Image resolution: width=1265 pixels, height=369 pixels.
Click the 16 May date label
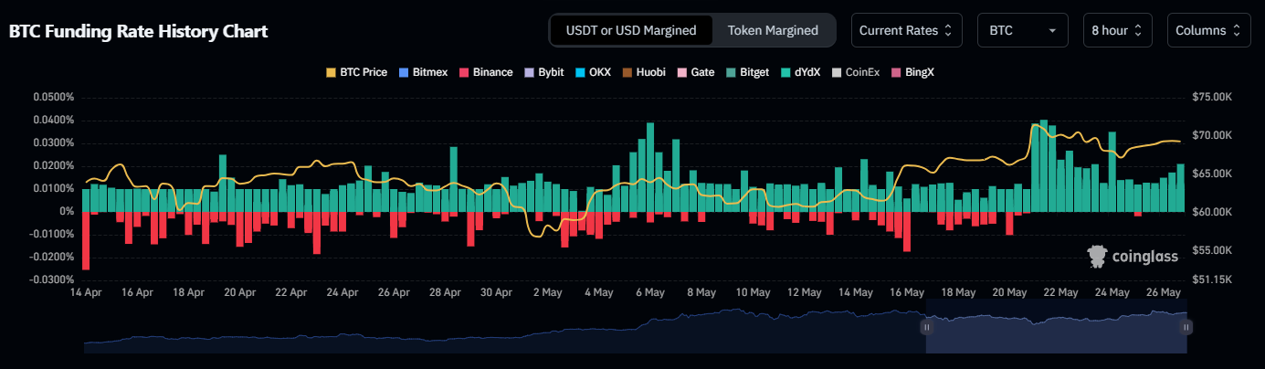point(908,293)
